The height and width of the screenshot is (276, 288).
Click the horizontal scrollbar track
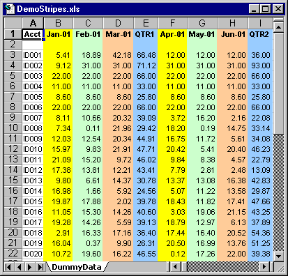pos(223,267)
